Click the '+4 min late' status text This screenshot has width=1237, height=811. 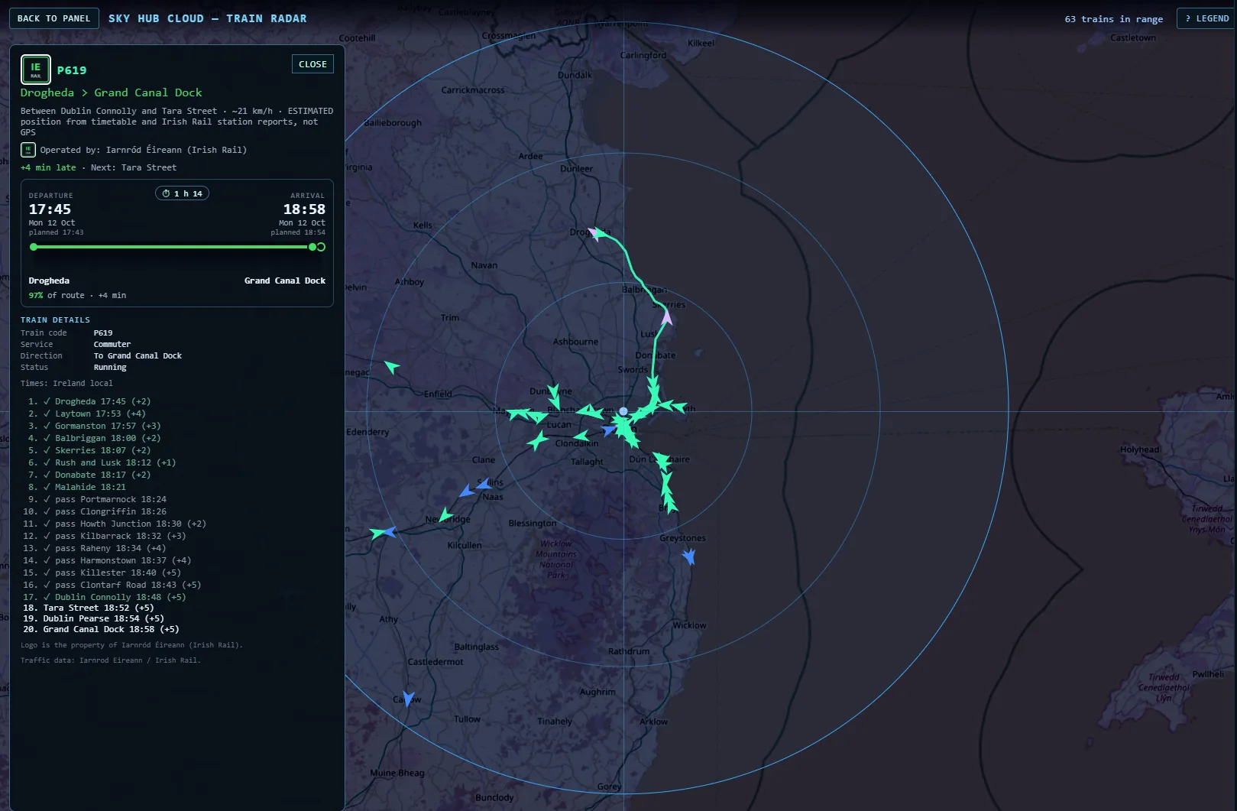[x=48, y=167]
